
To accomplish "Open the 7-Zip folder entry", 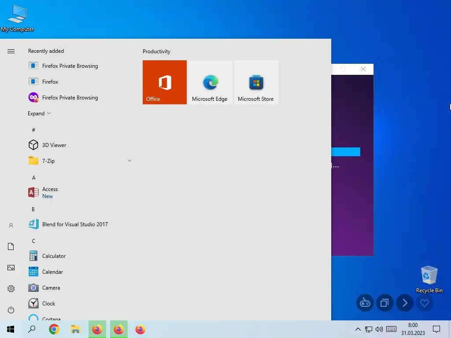I will (80, 161).
